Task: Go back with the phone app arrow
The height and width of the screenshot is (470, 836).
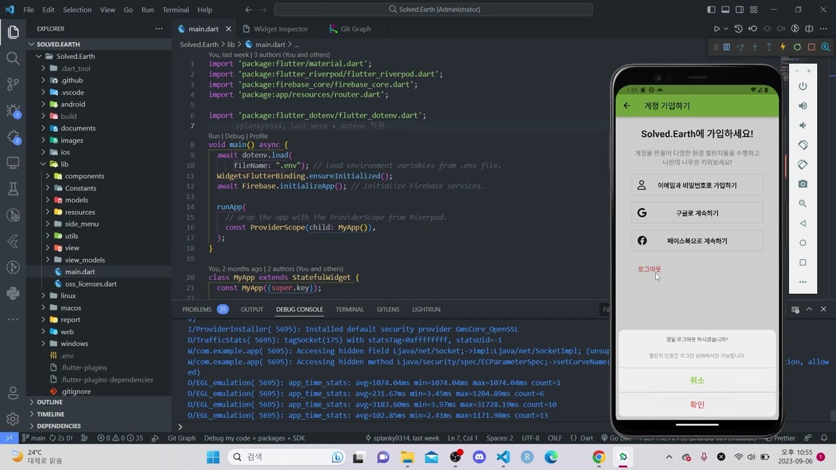Action: 627,106
